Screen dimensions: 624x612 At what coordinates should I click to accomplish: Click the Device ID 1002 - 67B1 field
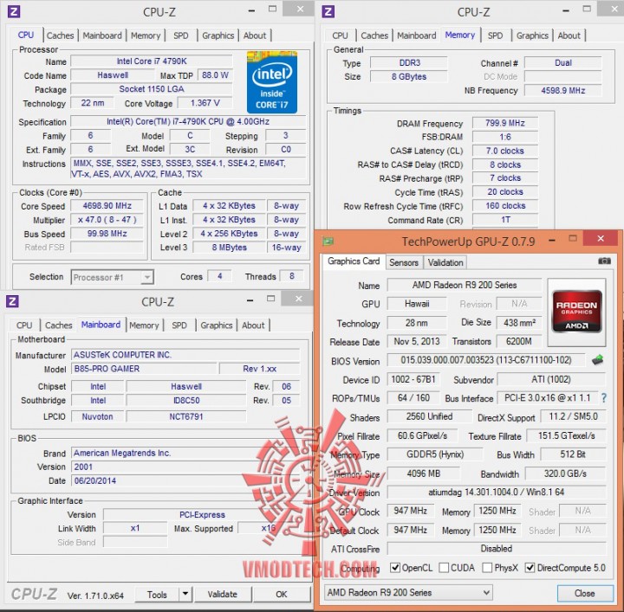pyautogui.click(x=414, y=379)
